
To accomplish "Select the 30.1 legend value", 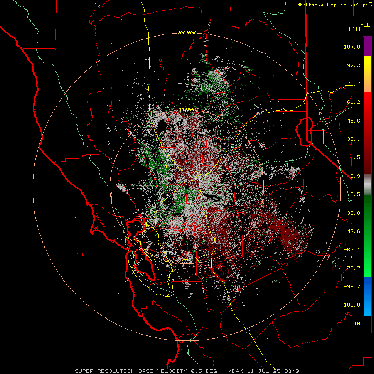I will 354,139.
